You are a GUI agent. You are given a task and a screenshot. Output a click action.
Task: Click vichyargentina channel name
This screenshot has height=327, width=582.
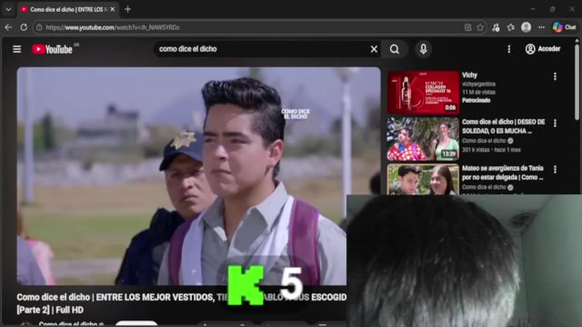(x=478, y=84)
